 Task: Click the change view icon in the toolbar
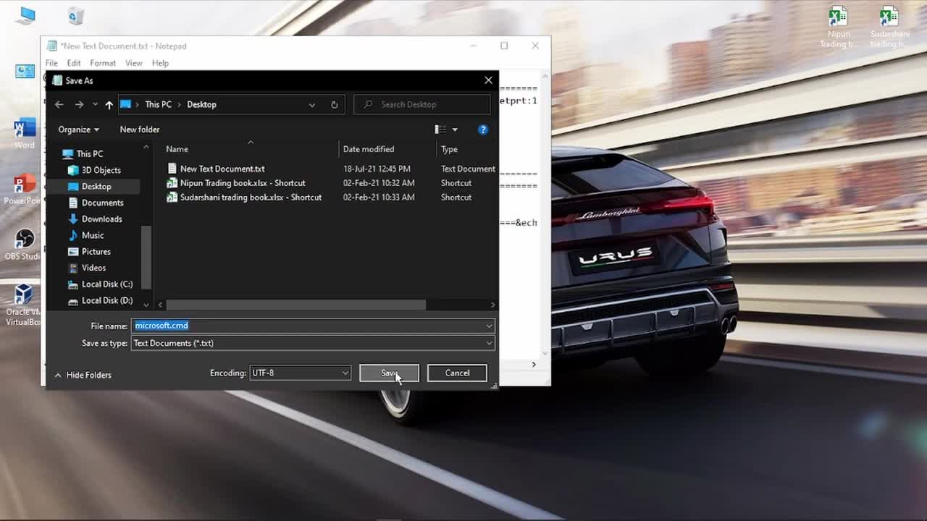pos(441,129)
